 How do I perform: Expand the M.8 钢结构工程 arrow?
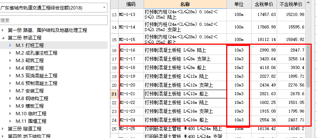click(x=10, y=99)
